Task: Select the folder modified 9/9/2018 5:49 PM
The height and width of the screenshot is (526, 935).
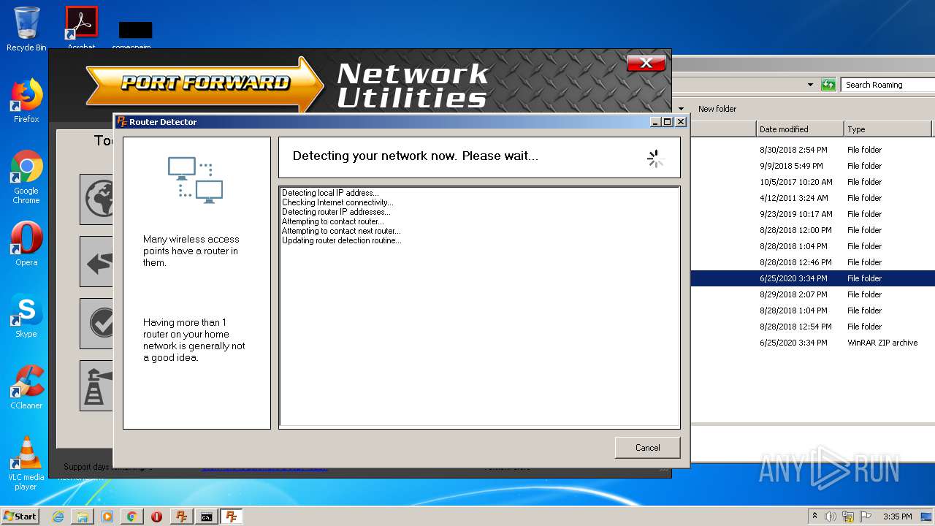Action: [x=813, y=166]
